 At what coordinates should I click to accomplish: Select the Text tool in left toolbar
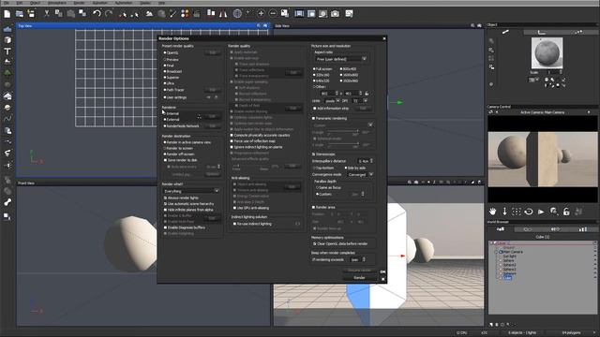coord(7,51)
